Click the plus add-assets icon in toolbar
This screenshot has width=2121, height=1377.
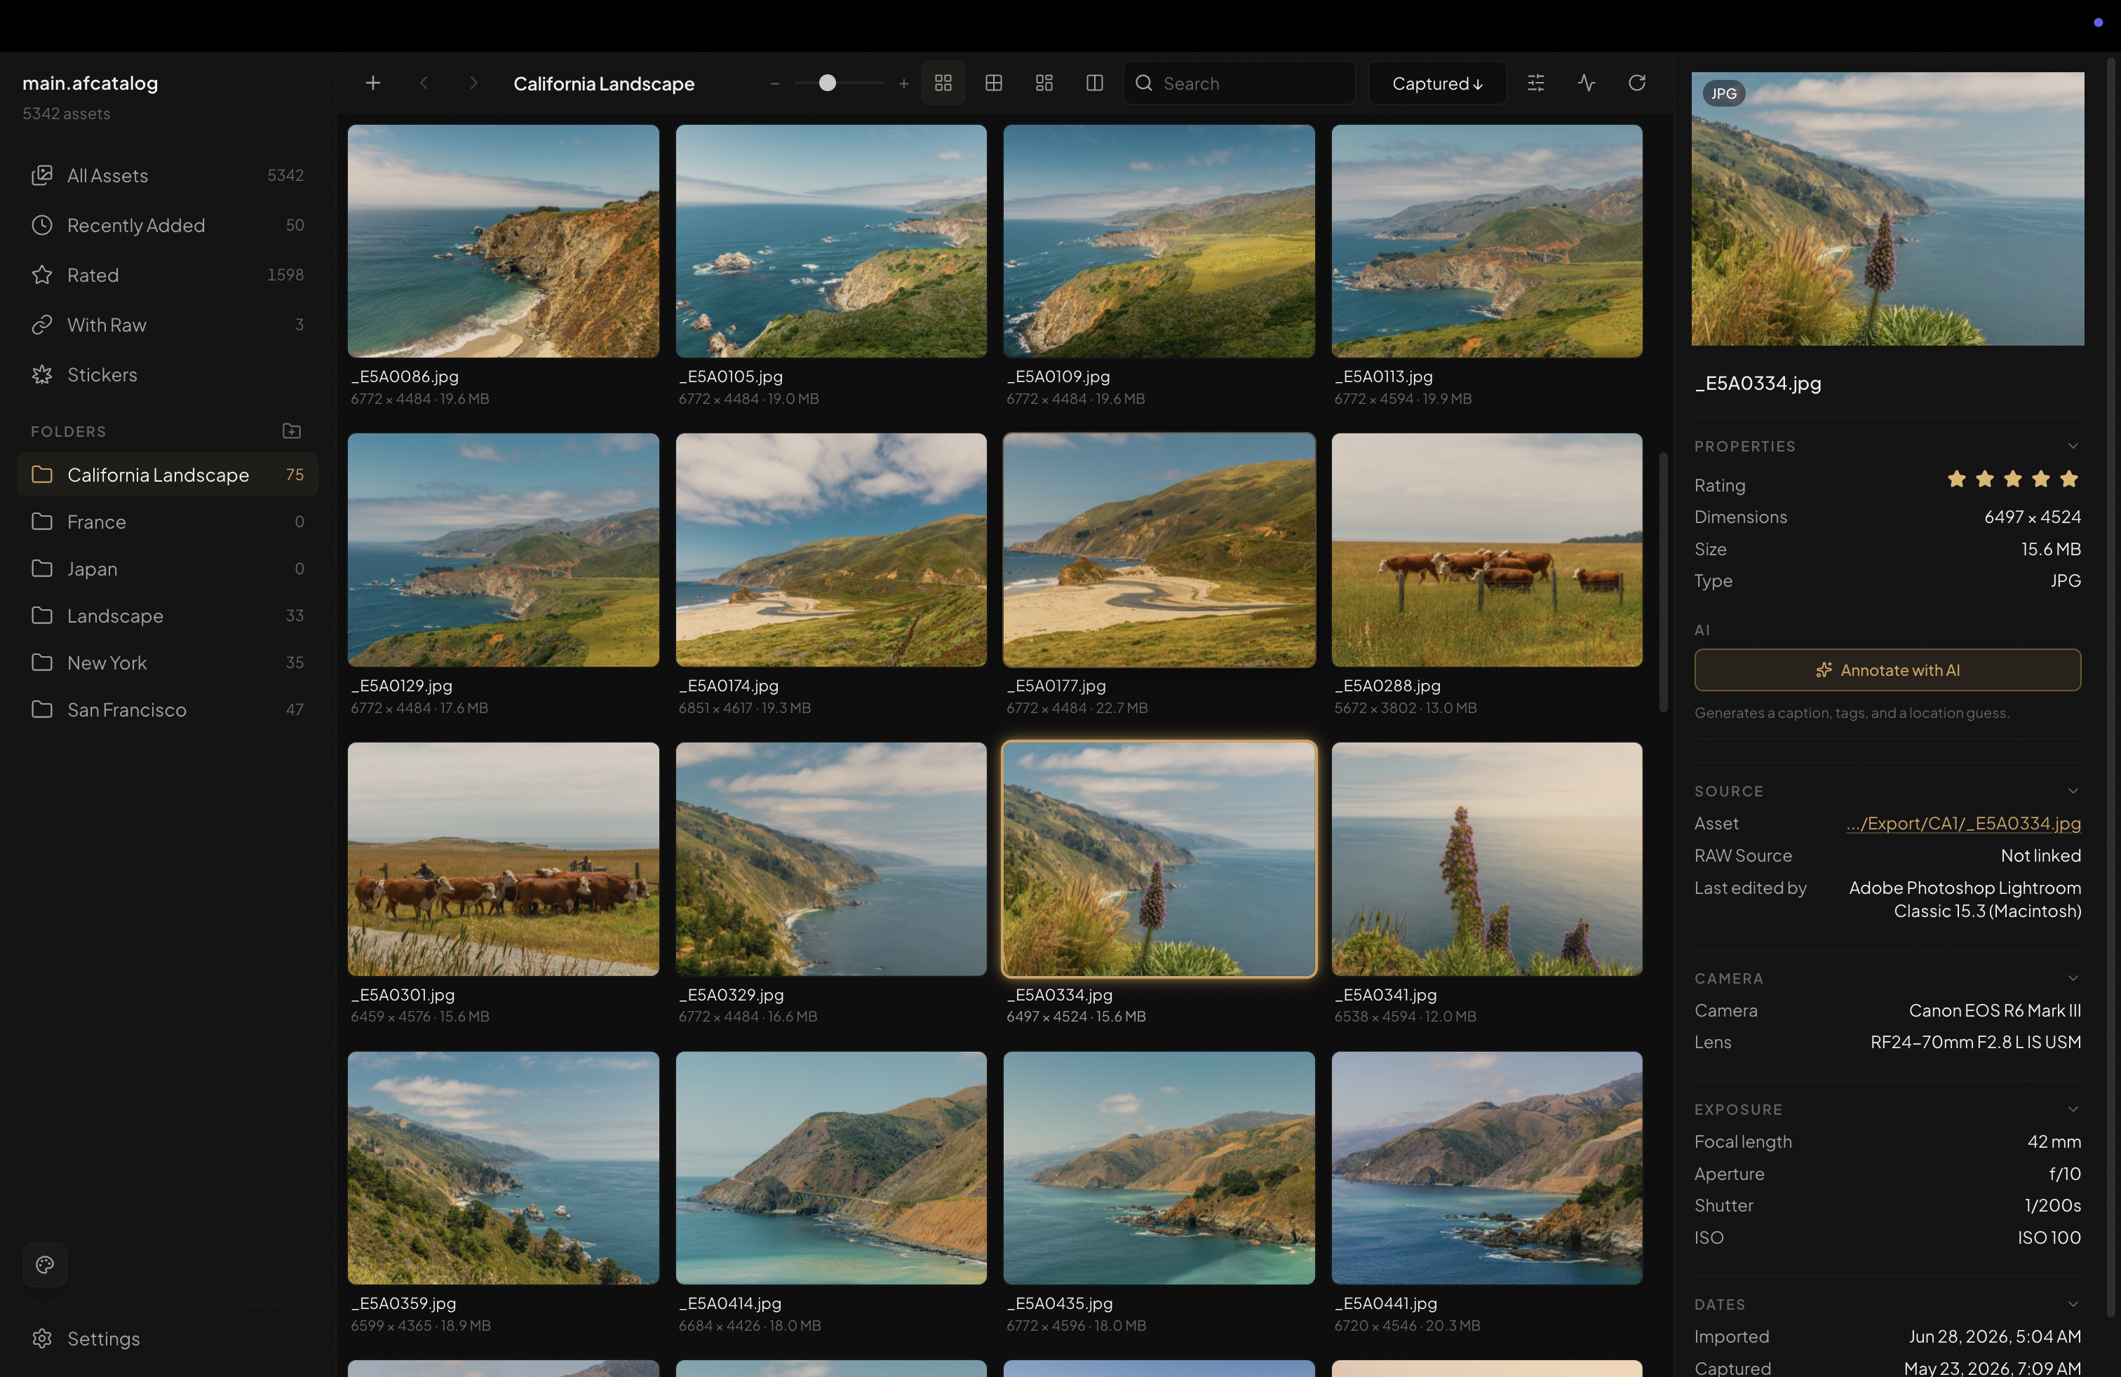pos(372,83)
